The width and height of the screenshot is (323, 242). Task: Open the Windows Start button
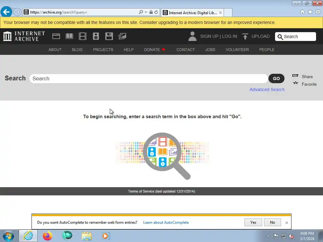9,236
